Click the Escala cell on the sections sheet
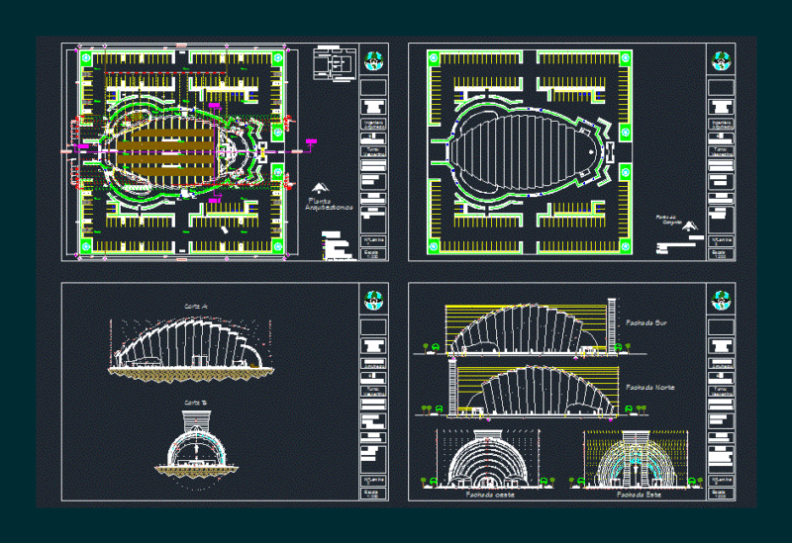 point(373,494)
